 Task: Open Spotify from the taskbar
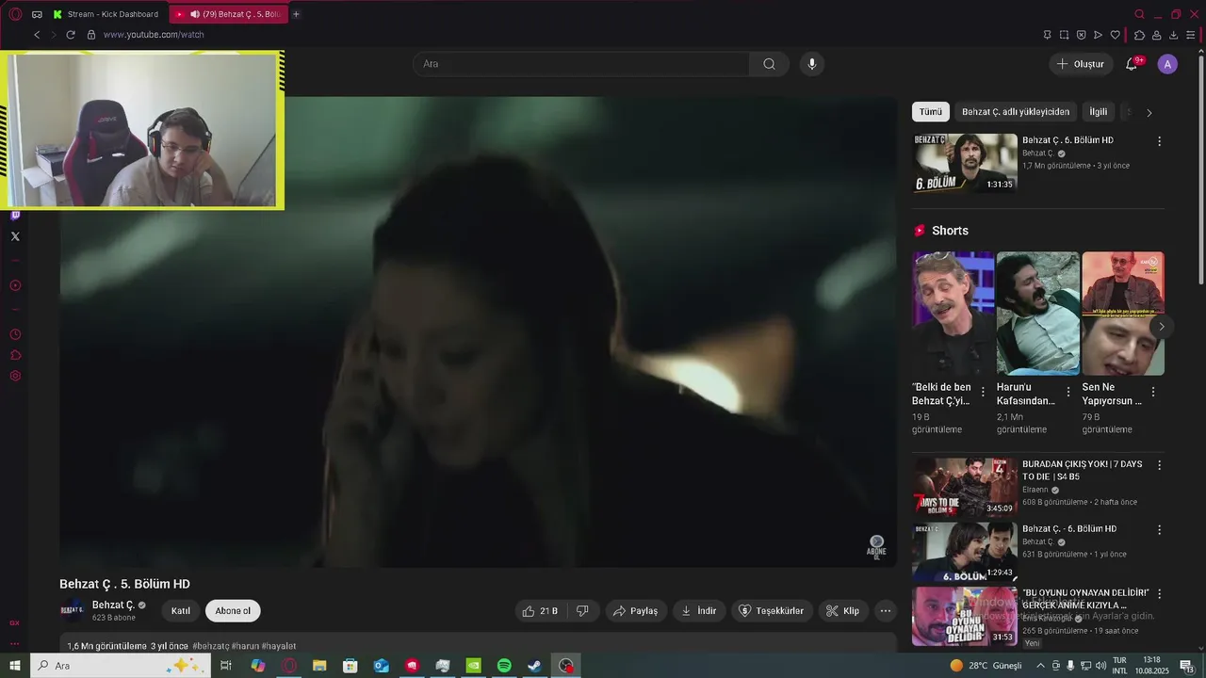tap(504, 666)
